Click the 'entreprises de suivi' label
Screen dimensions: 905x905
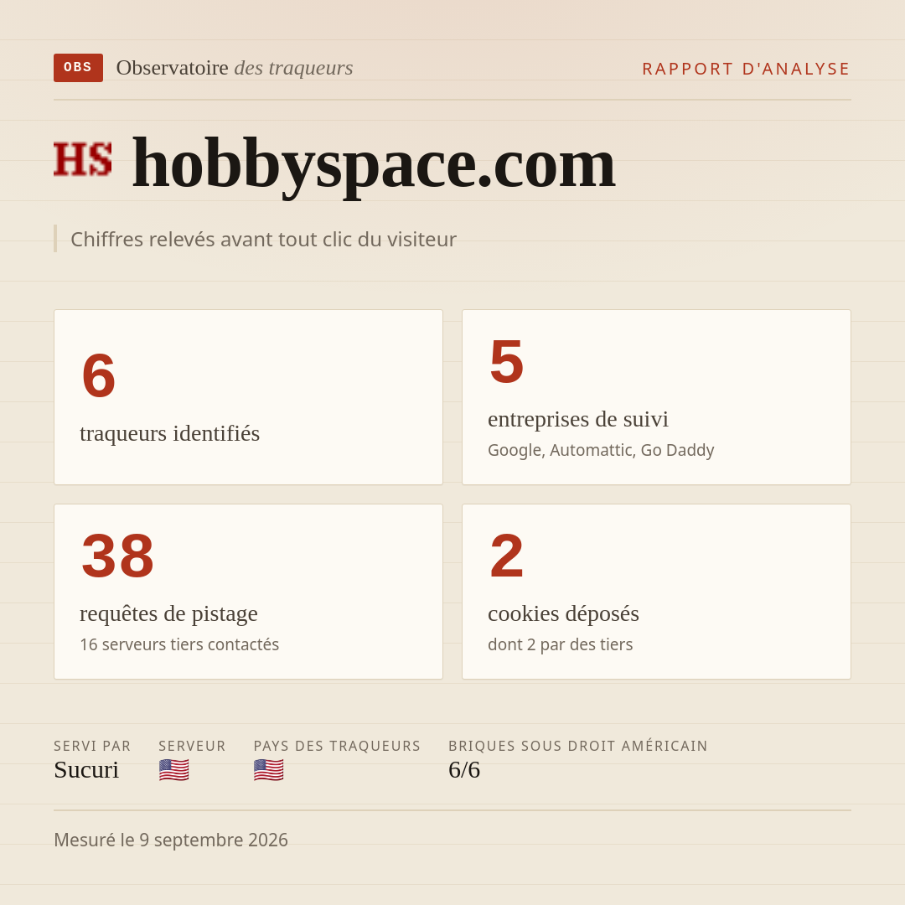click(x=577, y=419)
